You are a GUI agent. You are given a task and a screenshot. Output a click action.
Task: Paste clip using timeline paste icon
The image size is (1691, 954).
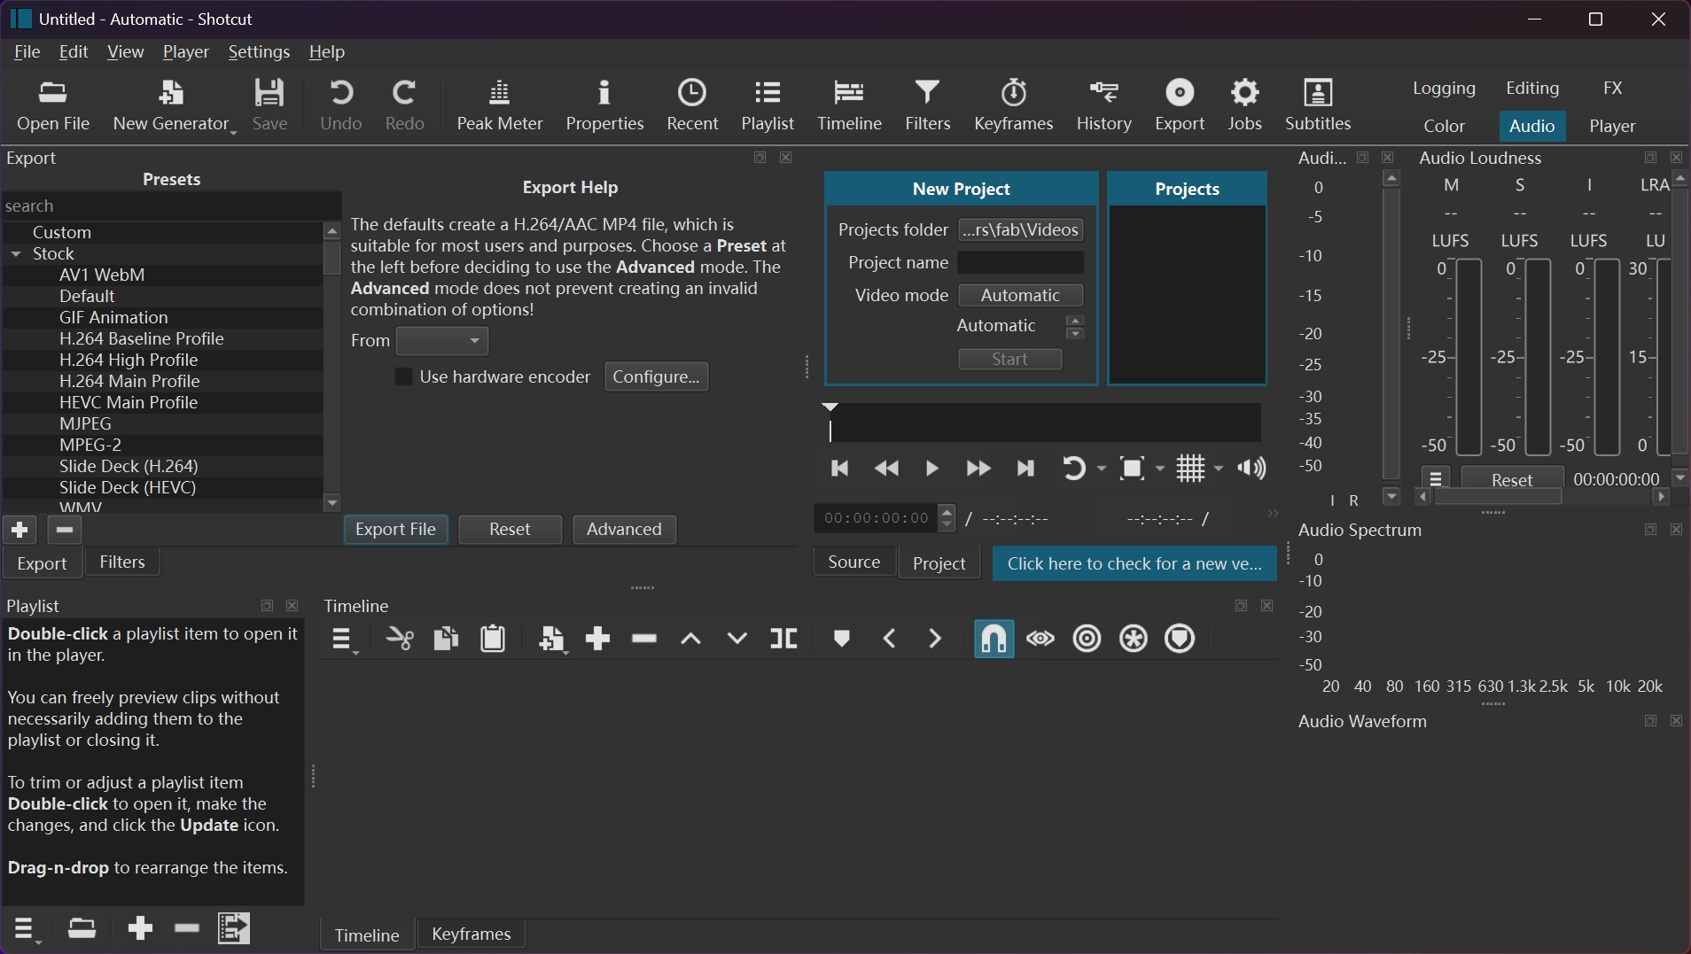coord(493,638)
